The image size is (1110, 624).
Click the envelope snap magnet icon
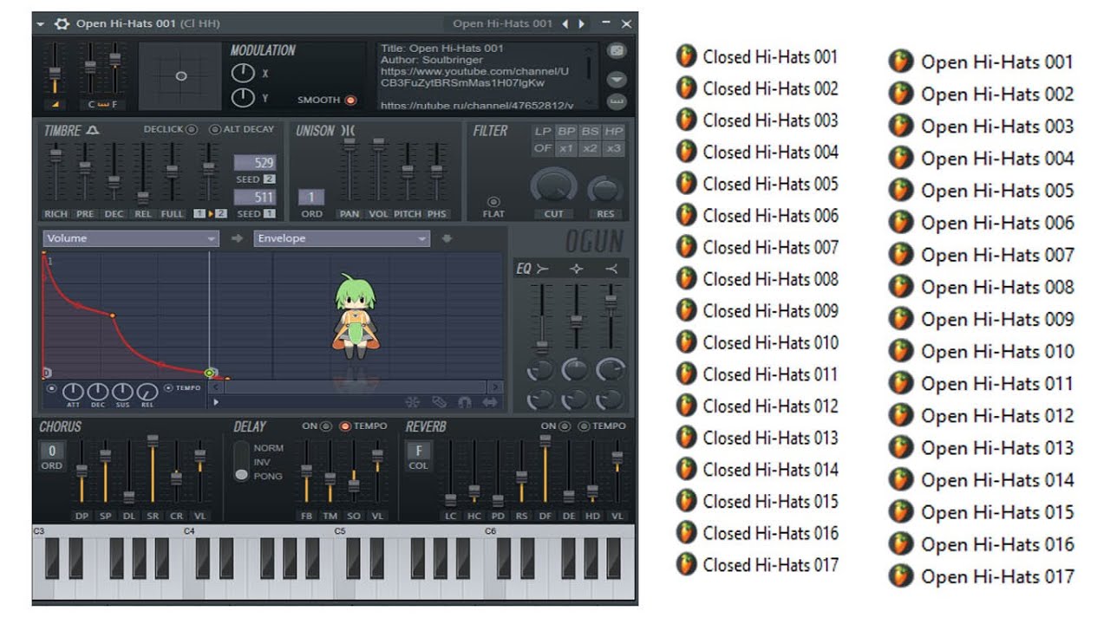pyautogui.click(x=465, y=402)
